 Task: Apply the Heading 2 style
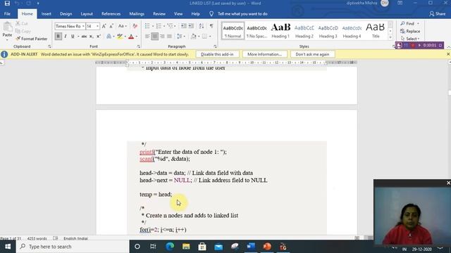(304, 31)
